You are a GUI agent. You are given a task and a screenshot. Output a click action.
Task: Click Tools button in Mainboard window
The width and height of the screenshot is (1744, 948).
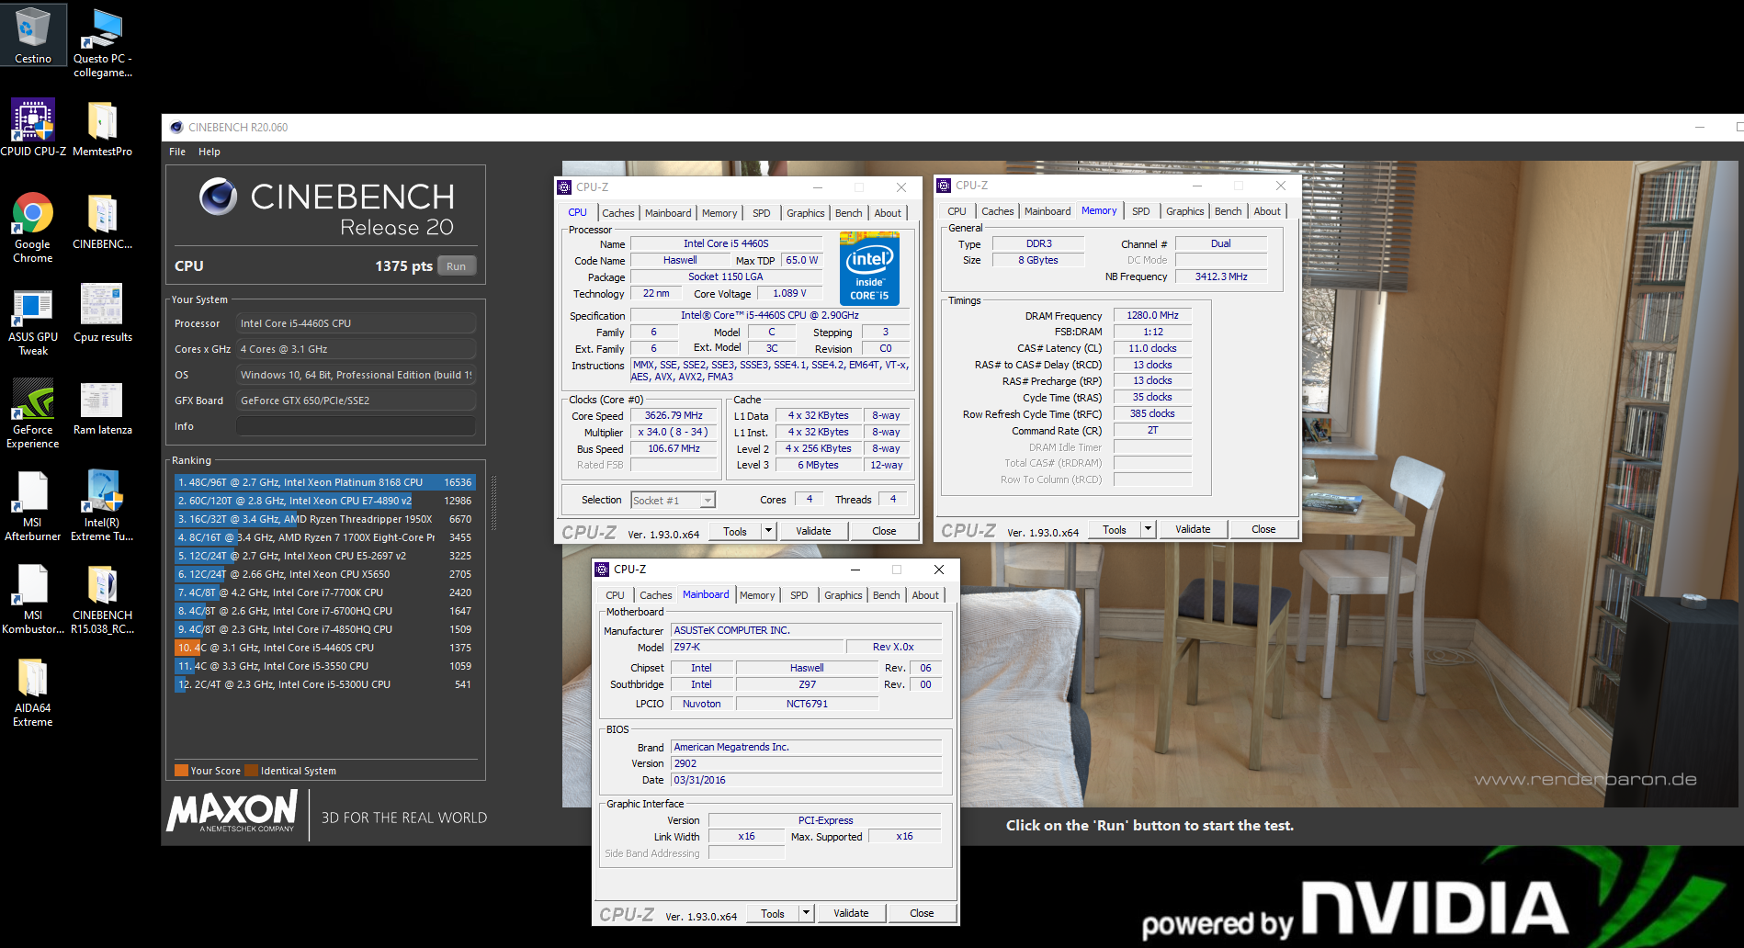pyautogui.click(x=773, y=913)
